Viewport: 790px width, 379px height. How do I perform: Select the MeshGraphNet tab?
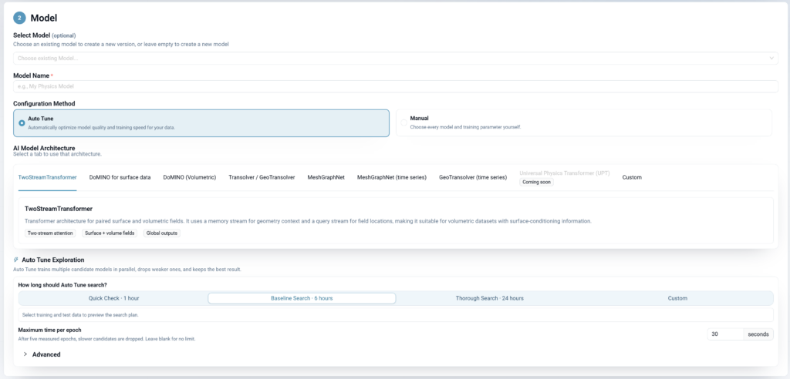[x=326, y=177]
